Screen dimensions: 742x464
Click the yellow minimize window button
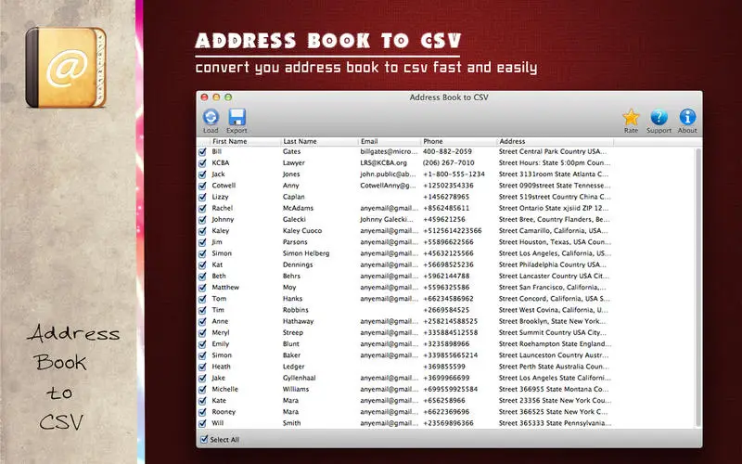click(216, 97)
